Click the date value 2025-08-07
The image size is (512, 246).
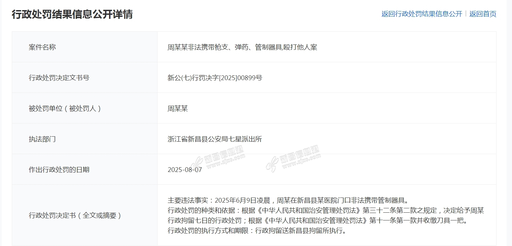coord(185,170)
